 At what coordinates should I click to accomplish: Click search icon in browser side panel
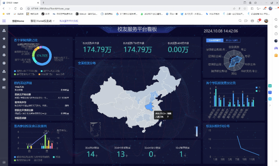pyautogui.click(x=276, y=19)
